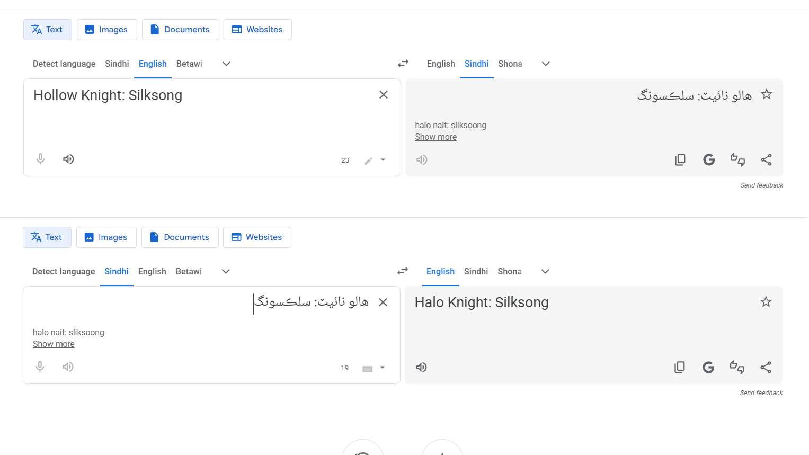The height and width of the screenshot is (455, 809).
Task: Click "Show more" under top transliteration
Action: pos(435,137)
